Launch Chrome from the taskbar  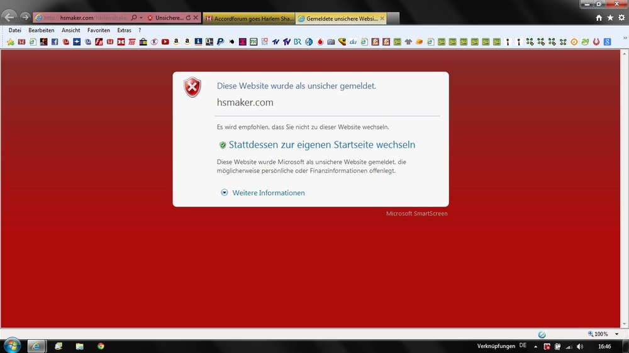[101, 346]
